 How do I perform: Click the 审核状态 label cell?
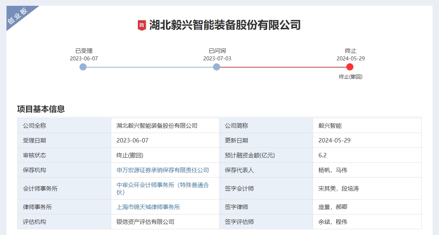coord(64,155)
